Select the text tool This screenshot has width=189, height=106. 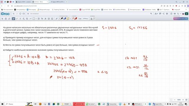(x=42, y=19)
